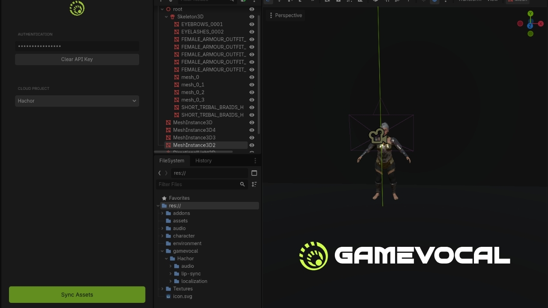Collapse the Hachor folder
The width and height of the screenshot is (548, 308).
tap(166, 259)
